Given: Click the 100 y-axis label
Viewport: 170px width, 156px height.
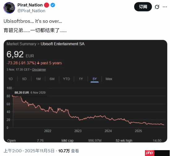Looking at the screenshot, I should point(9,88).
